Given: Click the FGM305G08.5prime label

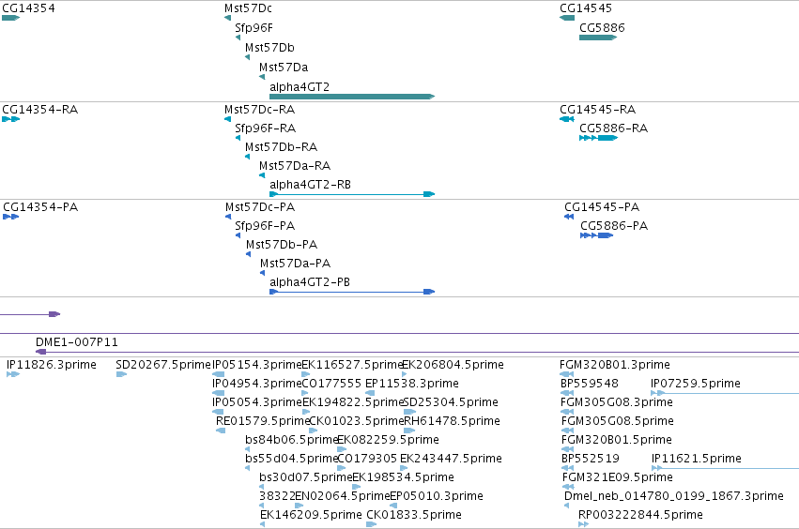Looking at the screenshot, I should tap(618, 421).
